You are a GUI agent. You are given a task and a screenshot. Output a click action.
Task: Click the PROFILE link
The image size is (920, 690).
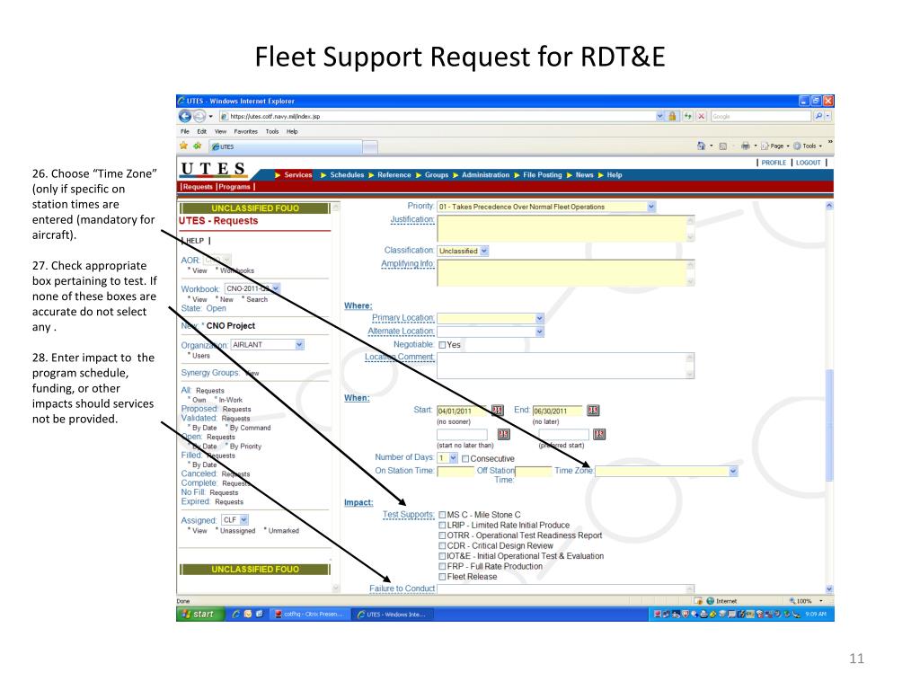click(x=774, y=163)
